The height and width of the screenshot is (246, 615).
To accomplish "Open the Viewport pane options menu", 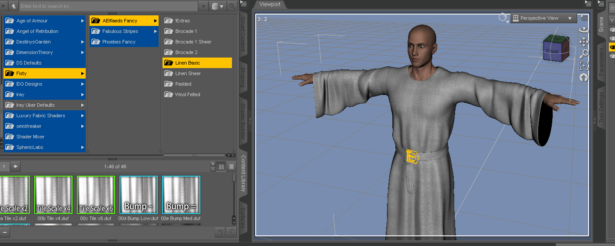I will tap(589, 4).
